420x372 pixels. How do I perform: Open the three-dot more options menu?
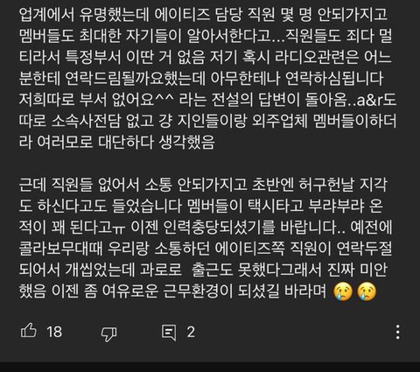(x=398, y=332)
